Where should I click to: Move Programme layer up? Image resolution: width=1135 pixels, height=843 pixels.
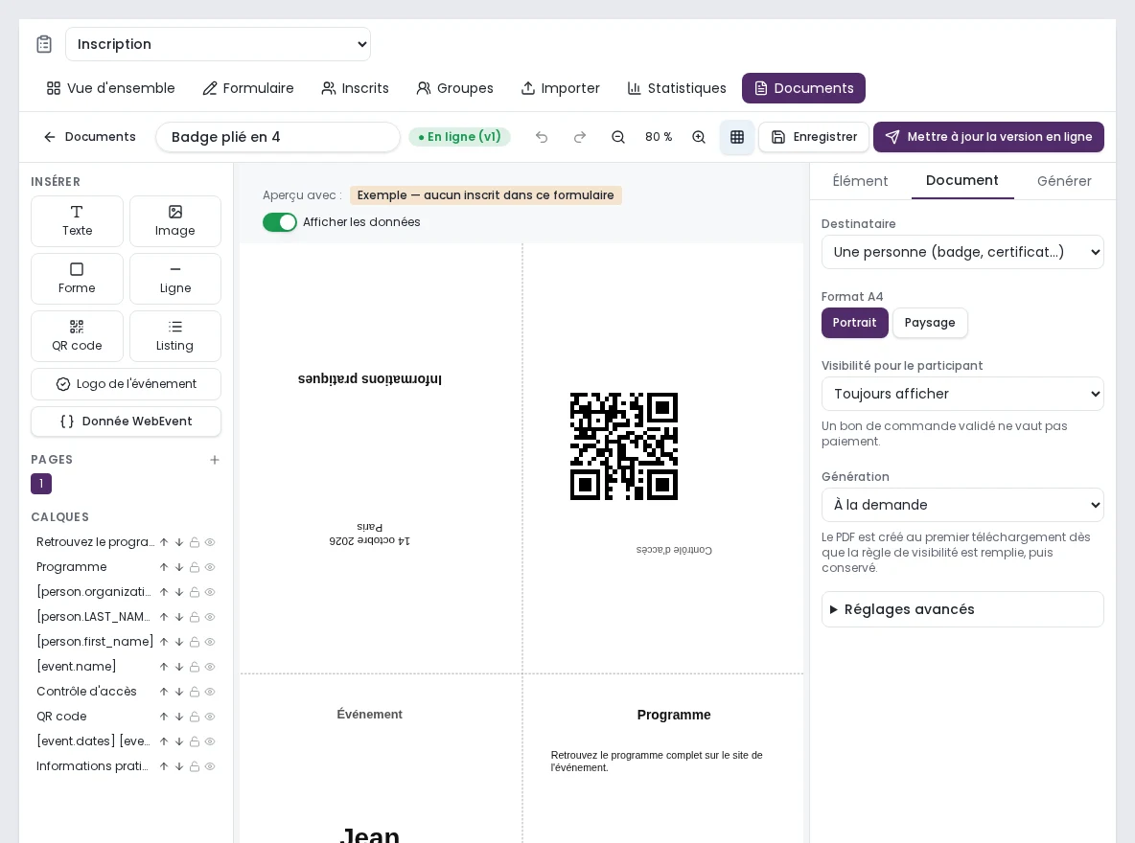tap(164, 567)
